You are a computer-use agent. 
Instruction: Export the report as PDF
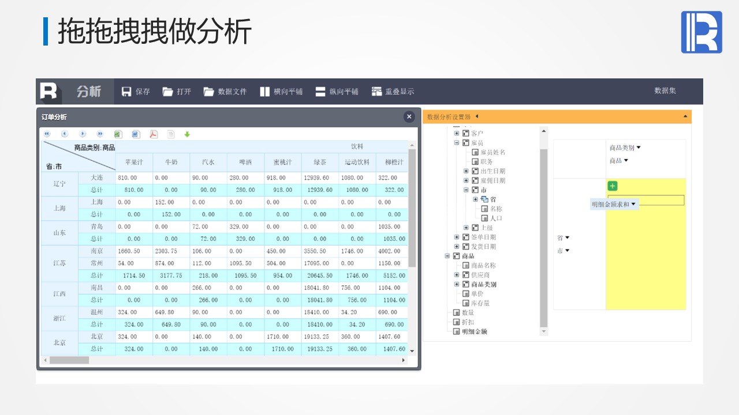pos(154,134)
